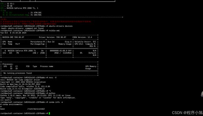Click the red autodl.com docs URL
Viewport: 203px width, 116px height.
[x=39, y=24]
